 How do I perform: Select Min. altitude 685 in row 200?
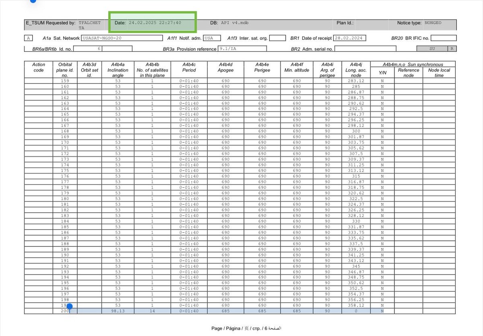coord(297,311)
